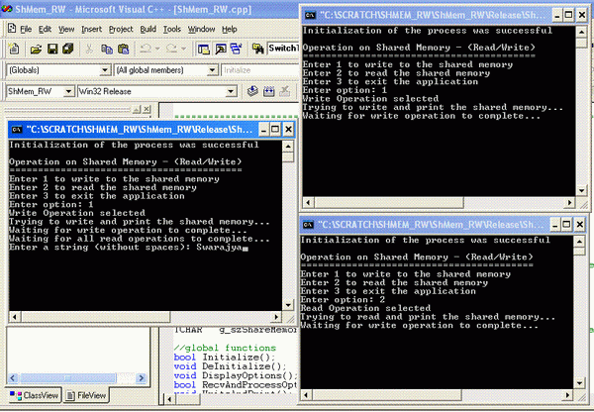Open the File menu
This screenshot has height=412, width=594.
point(26,29)
